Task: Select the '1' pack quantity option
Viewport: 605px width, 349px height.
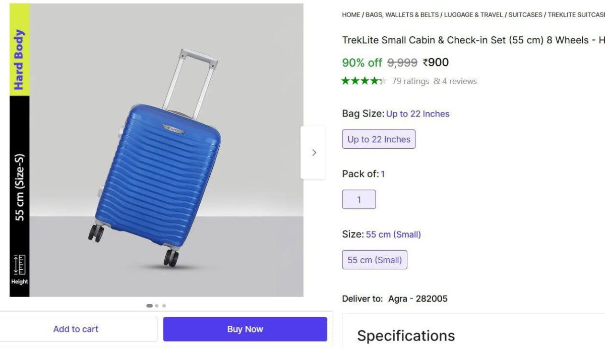Action: click(359, 199)
